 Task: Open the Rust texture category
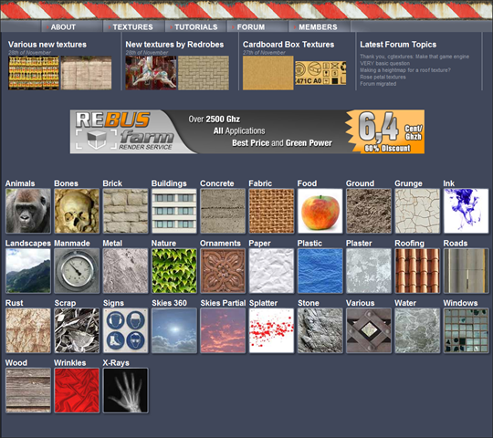click(x=28, y=330)
